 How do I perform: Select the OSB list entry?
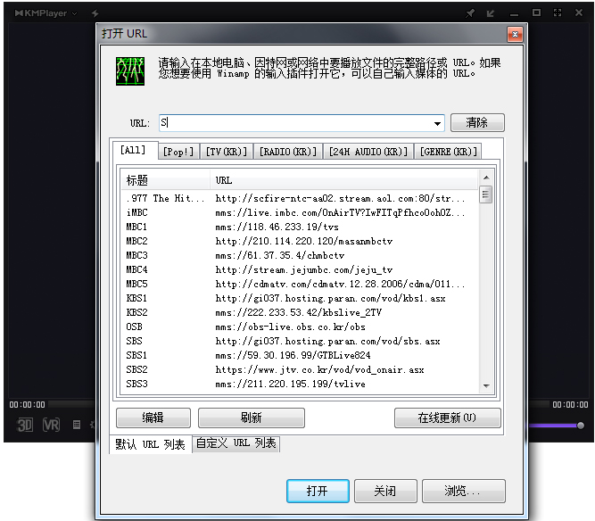point(300,327)
